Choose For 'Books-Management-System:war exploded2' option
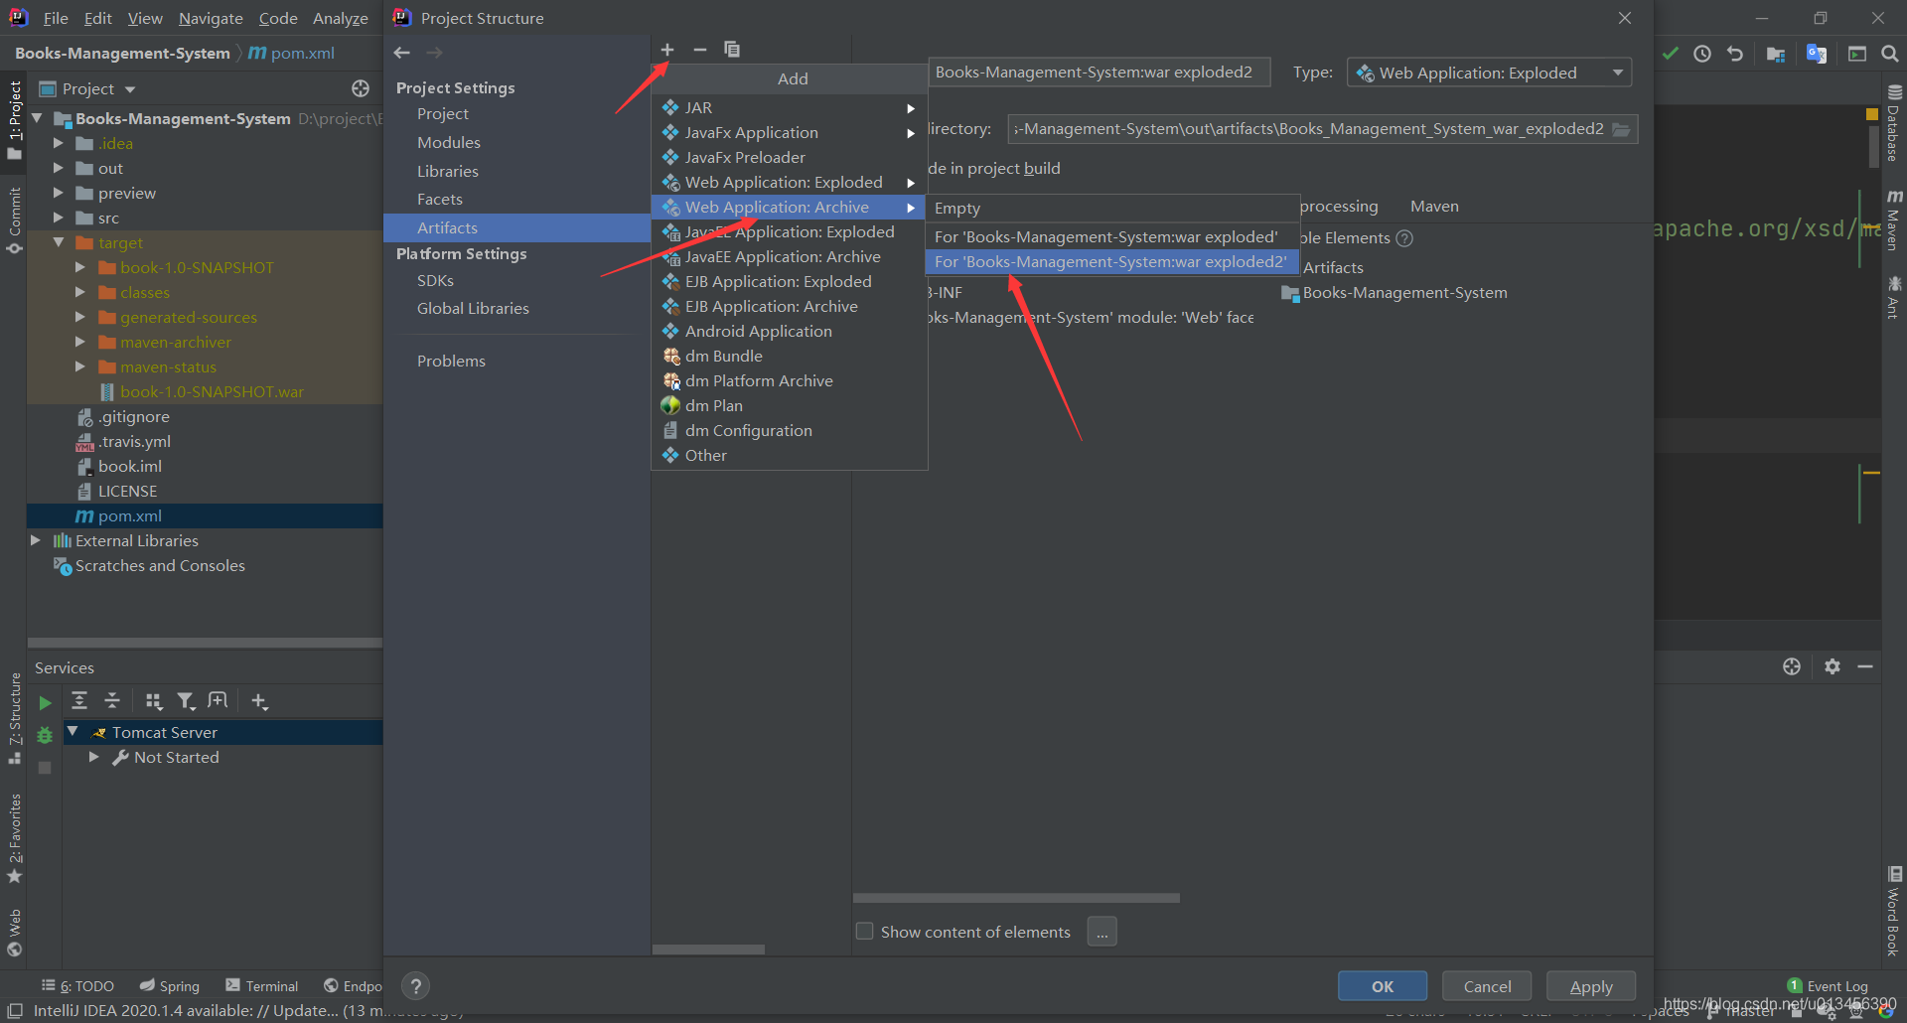Image resolution: width=1907 pixels, height=1023 pixels. [1111, 261]
